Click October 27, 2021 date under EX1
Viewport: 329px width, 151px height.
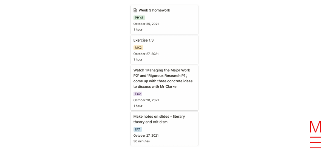coord(146,136)
